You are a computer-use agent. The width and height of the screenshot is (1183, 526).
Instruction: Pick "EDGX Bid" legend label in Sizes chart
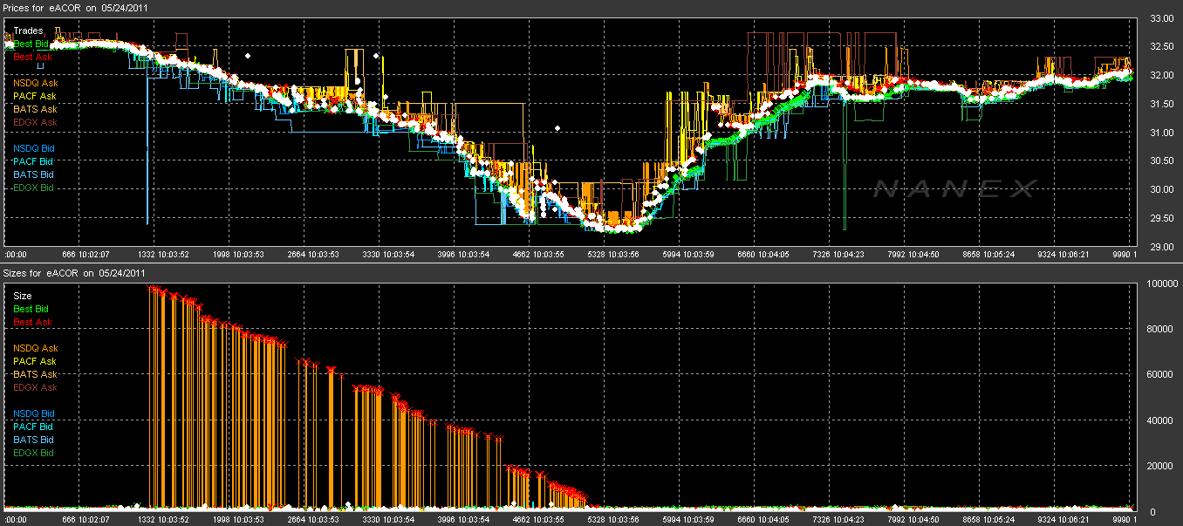pos(33,453)
